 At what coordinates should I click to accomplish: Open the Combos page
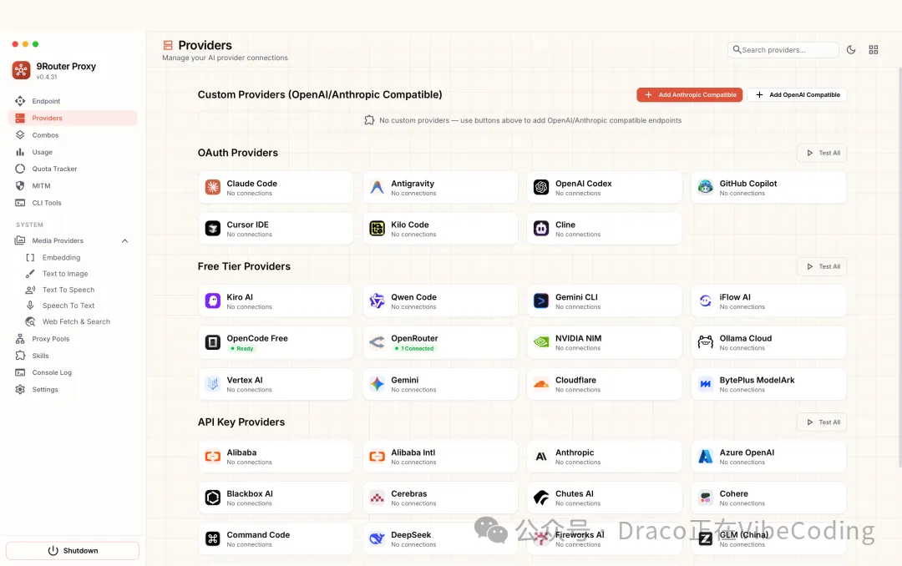pyautogui.click(x=73, y=135)
